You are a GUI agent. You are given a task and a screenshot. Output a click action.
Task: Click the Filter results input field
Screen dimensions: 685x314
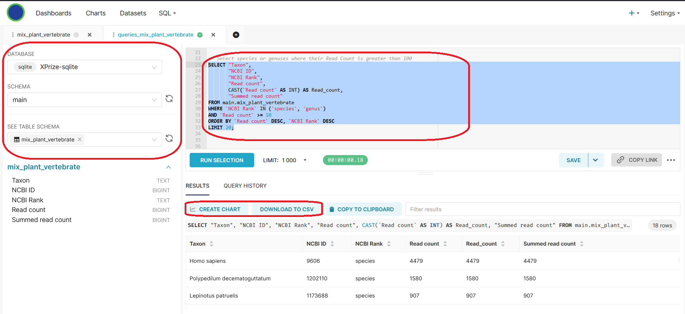pos(543,209)
